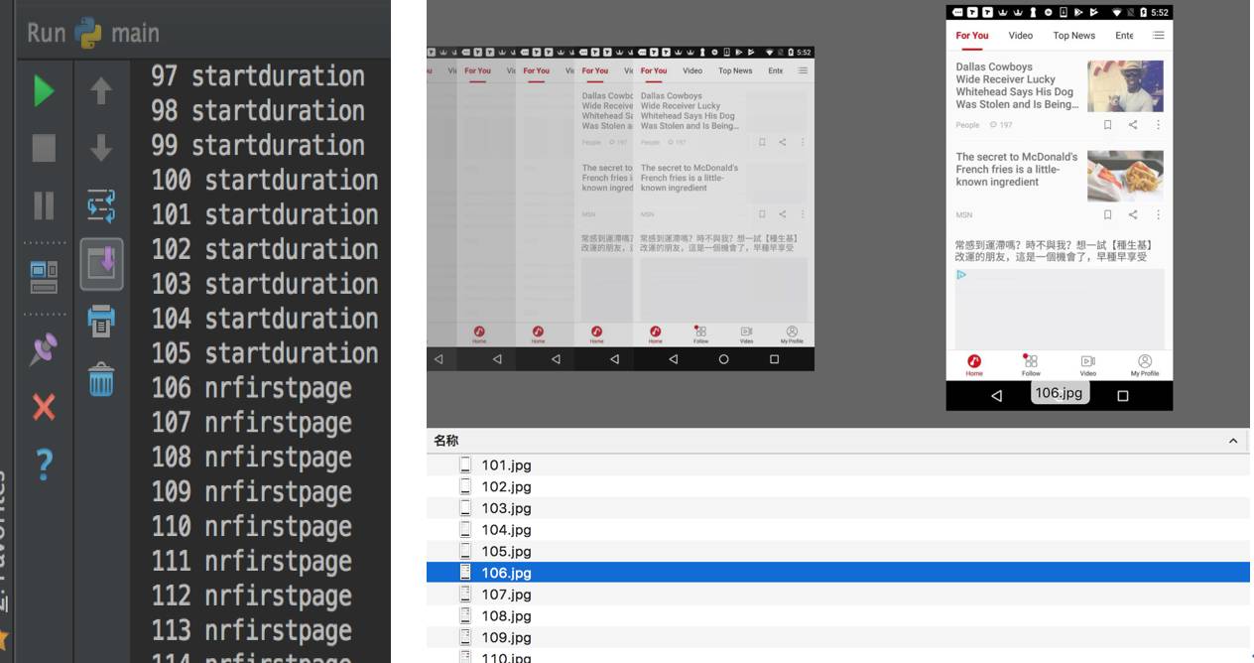
Task: Select file 105.jpg in the list
Action: pyautogui.click(x=838, y=551)
